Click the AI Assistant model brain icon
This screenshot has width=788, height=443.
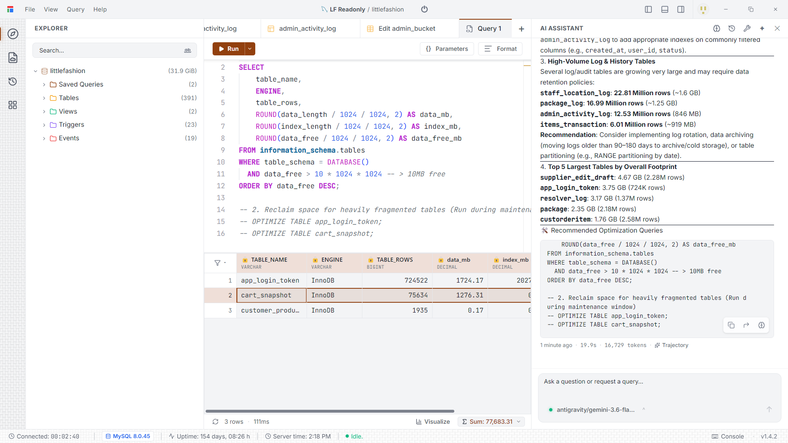tap(717, 28)
